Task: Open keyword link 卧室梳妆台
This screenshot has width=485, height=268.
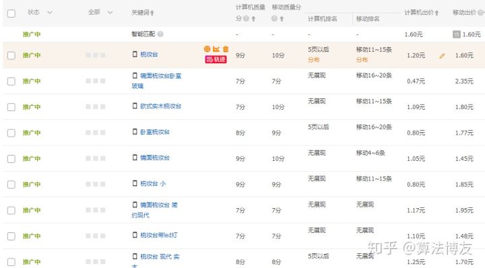Action: click(155, 132)
